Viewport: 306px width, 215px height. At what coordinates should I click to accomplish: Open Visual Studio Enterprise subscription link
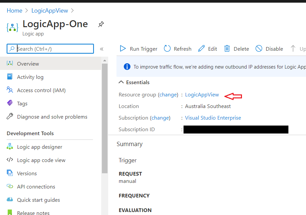213,118
